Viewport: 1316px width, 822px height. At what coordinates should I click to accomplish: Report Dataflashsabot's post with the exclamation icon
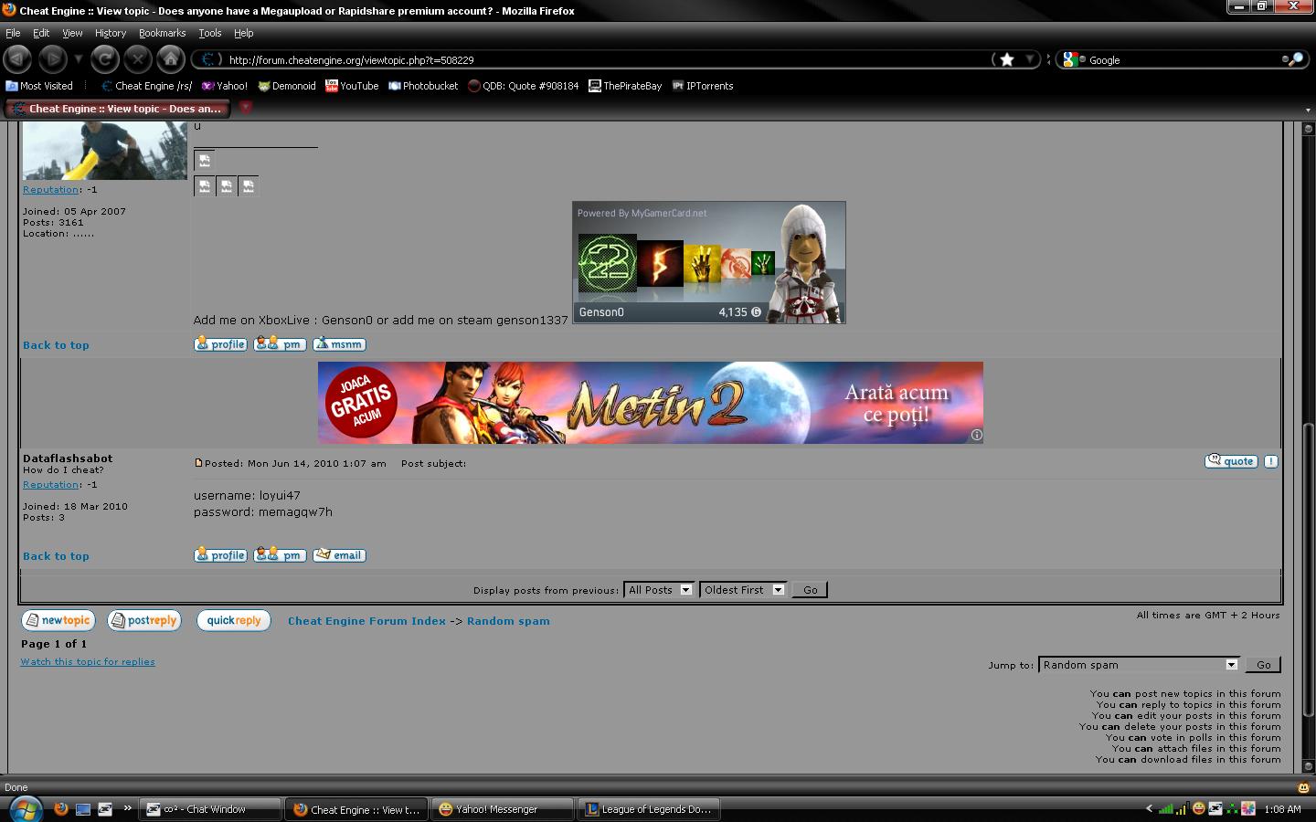(x=1270, y=461)
